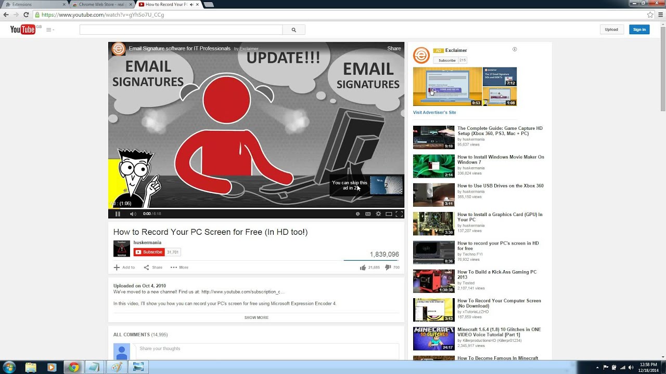This screenshot has height=374, width=666.
Task: Open the More options menu
Action: tap(180, 268)
